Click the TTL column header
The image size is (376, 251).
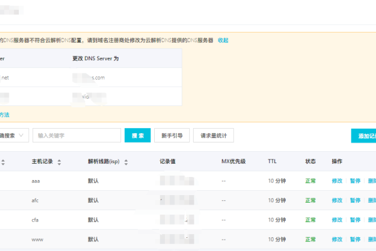pos(272,161)
